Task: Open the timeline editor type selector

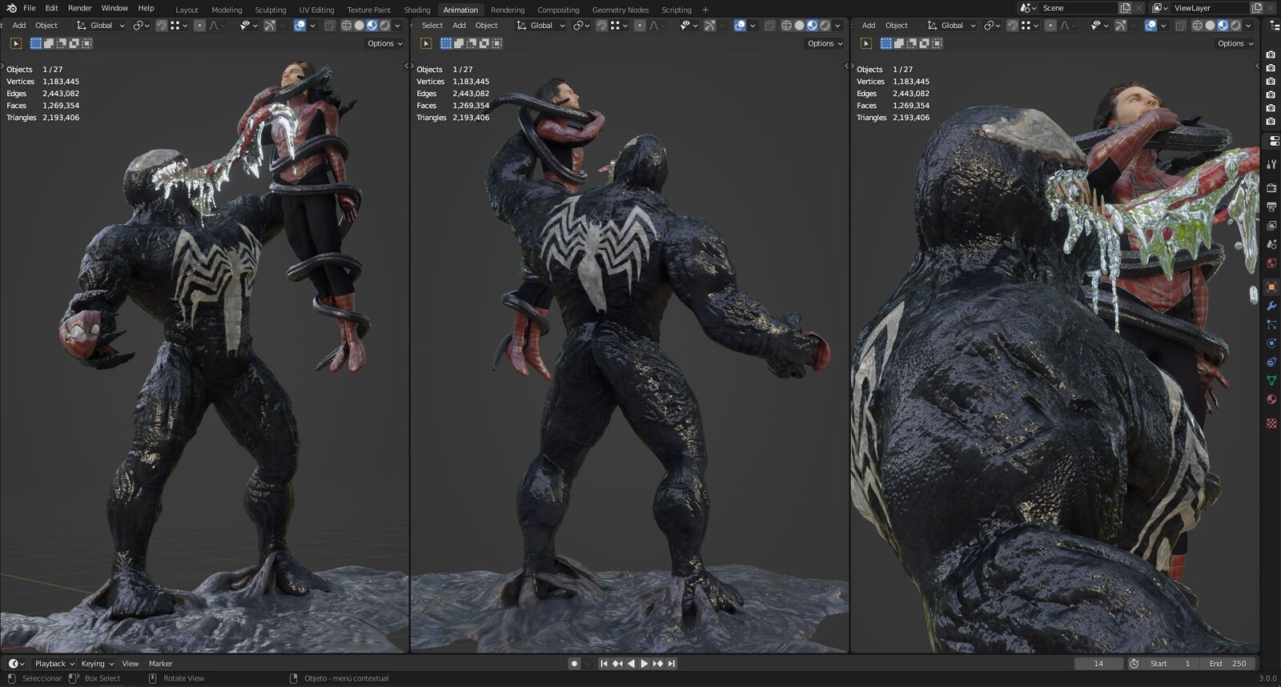Action: pos(16,663)
